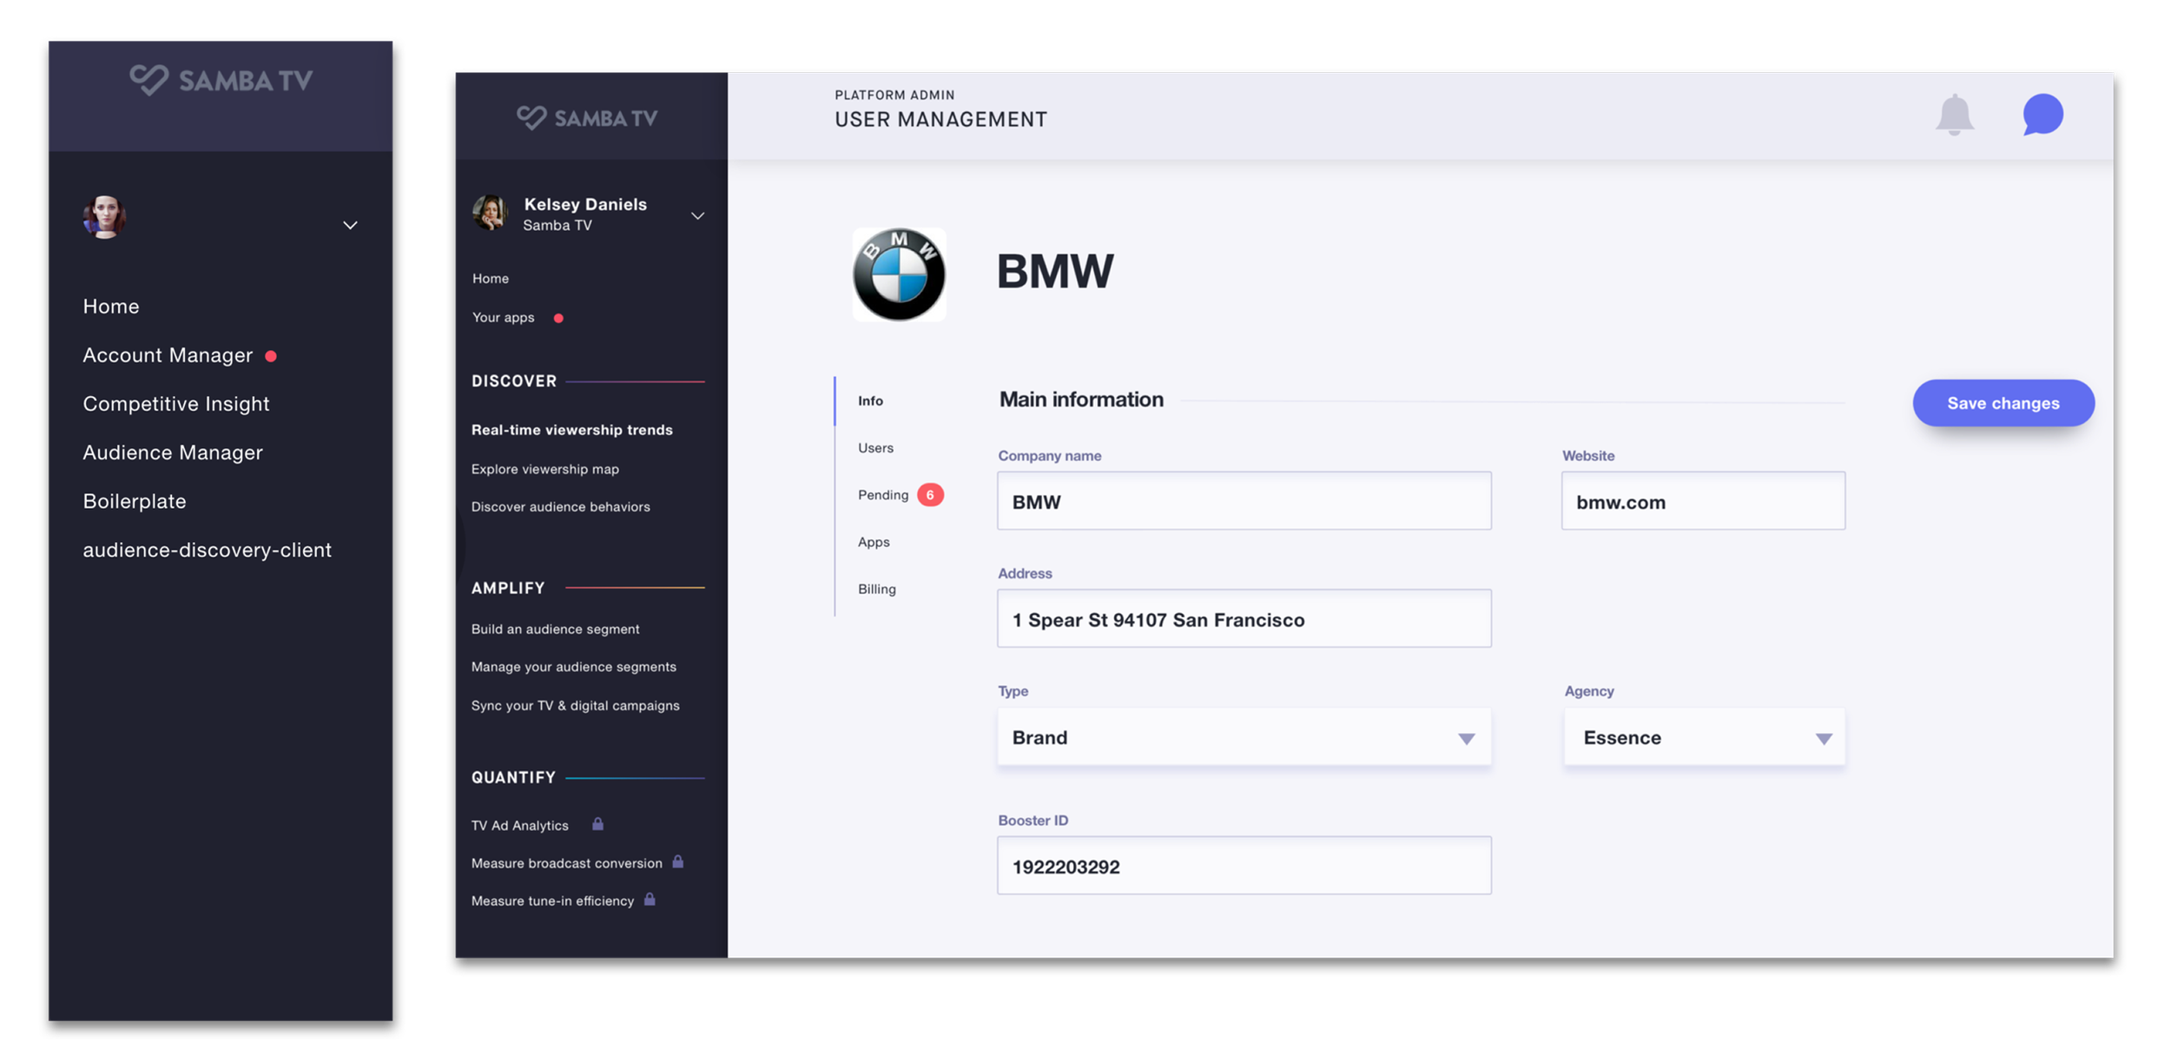Click the Samba TV logo in left panel
This screenshot has height=1062, width=2171.
221,81
